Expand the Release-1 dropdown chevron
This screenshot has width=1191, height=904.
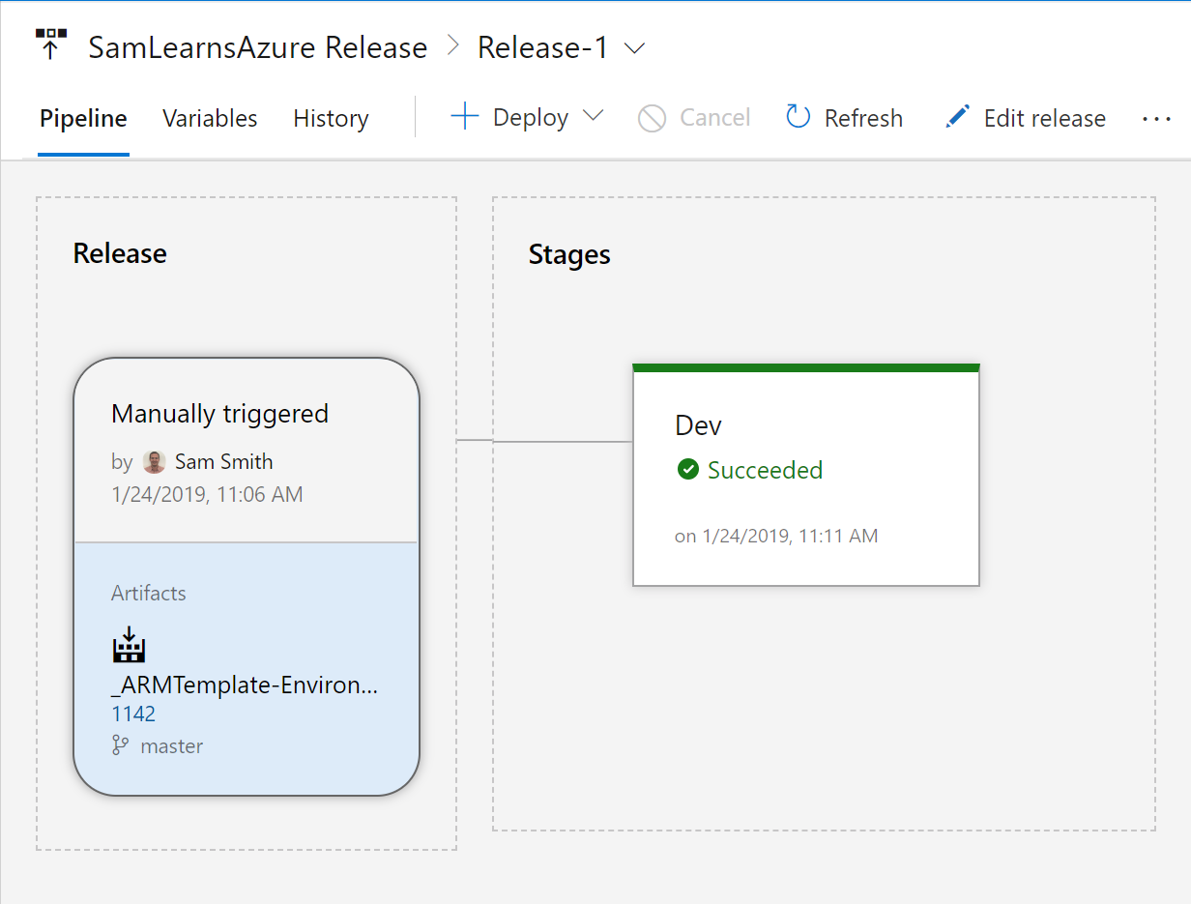635,48
